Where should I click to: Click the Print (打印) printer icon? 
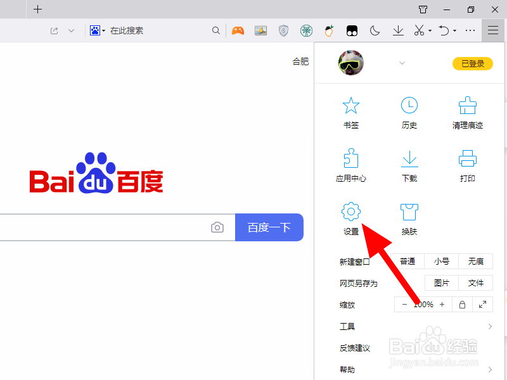click(x=468, y=158)
